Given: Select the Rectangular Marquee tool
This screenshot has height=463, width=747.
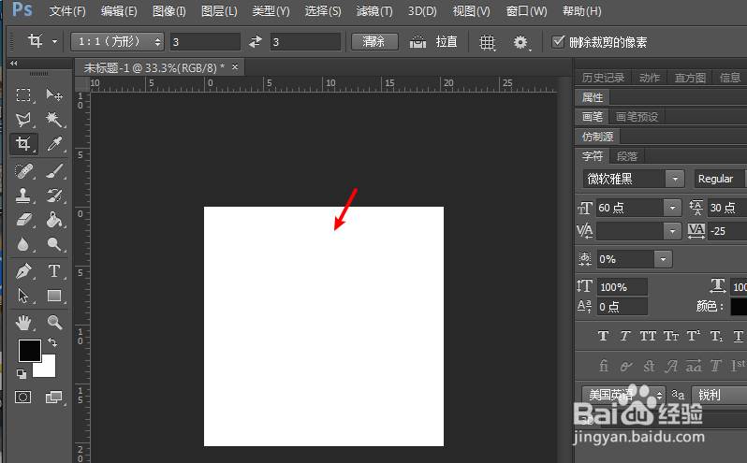Looking at the screenshot, I should tap(23, 94).
